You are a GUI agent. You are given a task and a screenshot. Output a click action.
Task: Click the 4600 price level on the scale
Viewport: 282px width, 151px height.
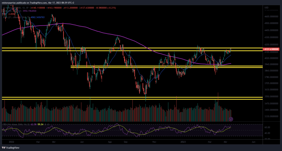[271, 16]
